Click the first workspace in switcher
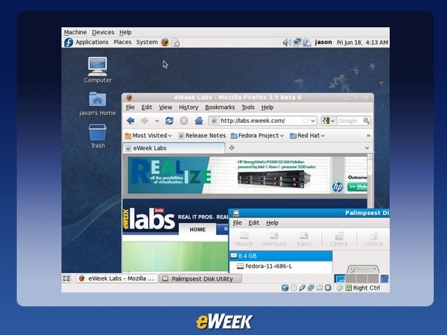447x335 pixels. pos(339,278)
